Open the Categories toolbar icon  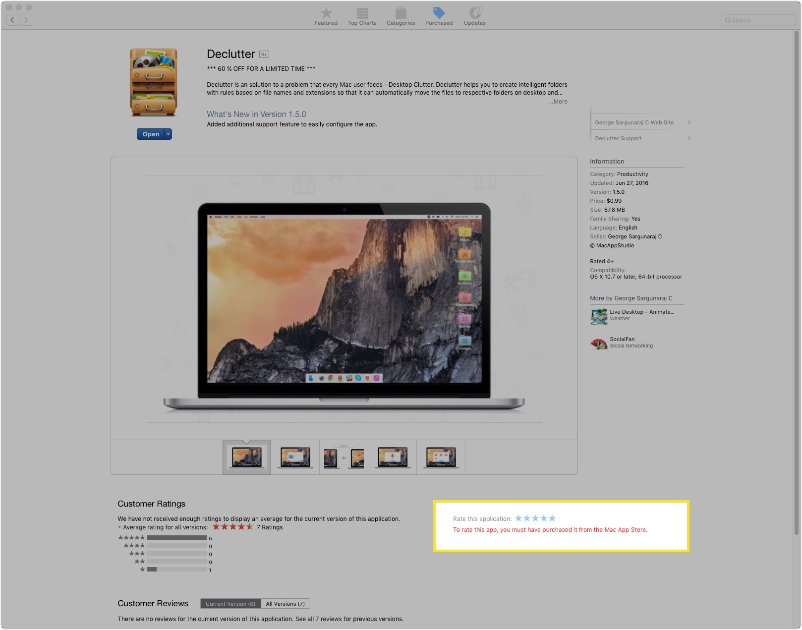[401, 16]
